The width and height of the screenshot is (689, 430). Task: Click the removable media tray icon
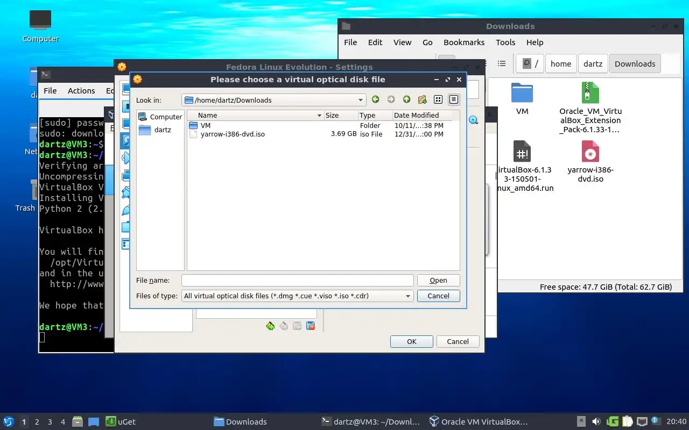pos(581,421)
